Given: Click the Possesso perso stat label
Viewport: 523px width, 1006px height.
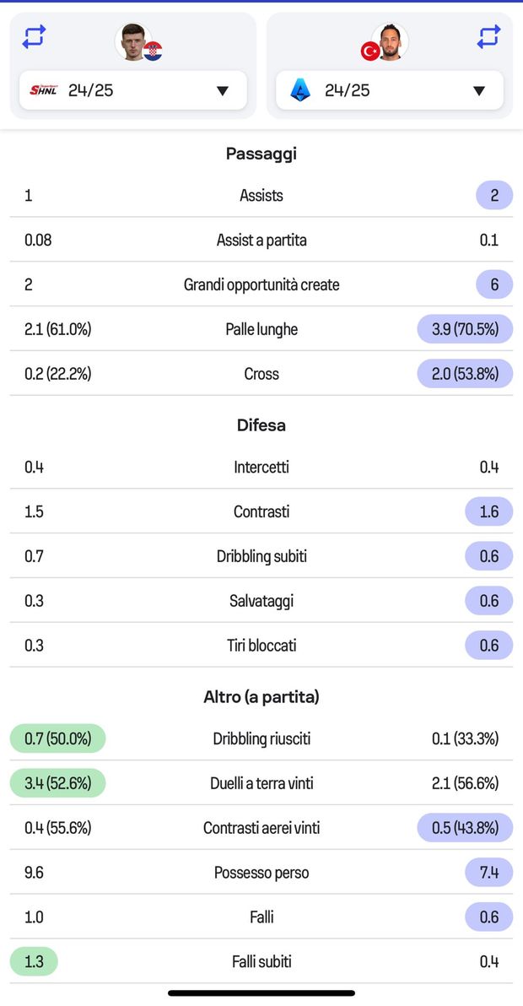Looking at the screenshot, I should (261, 873).
